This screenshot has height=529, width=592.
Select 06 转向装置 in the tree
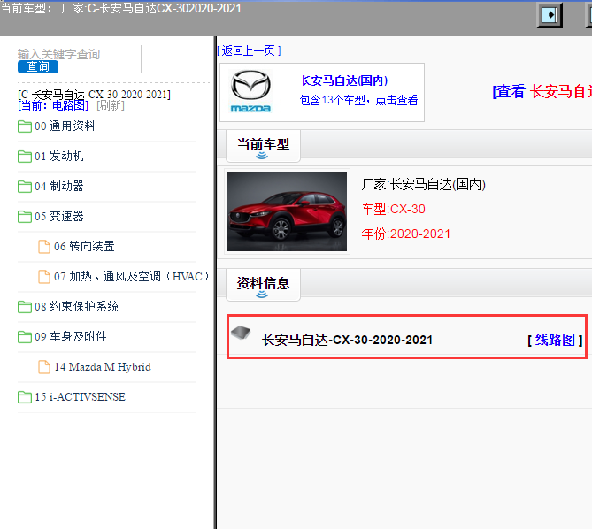click(84, 247)
